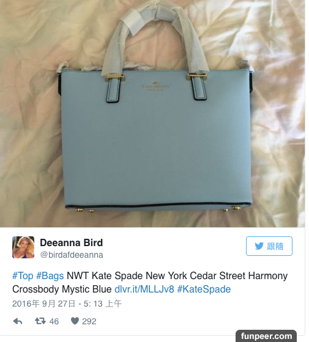The image size is (309, 342).
Task: Like the tweet with heart icon
Action: [x=75, y=321]
